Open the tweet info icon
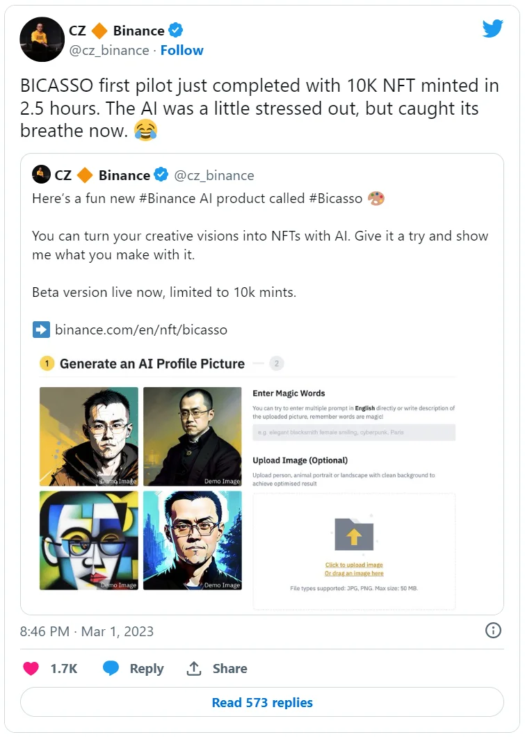This screenshot has width=525, height=737. [x=492, y=631]
